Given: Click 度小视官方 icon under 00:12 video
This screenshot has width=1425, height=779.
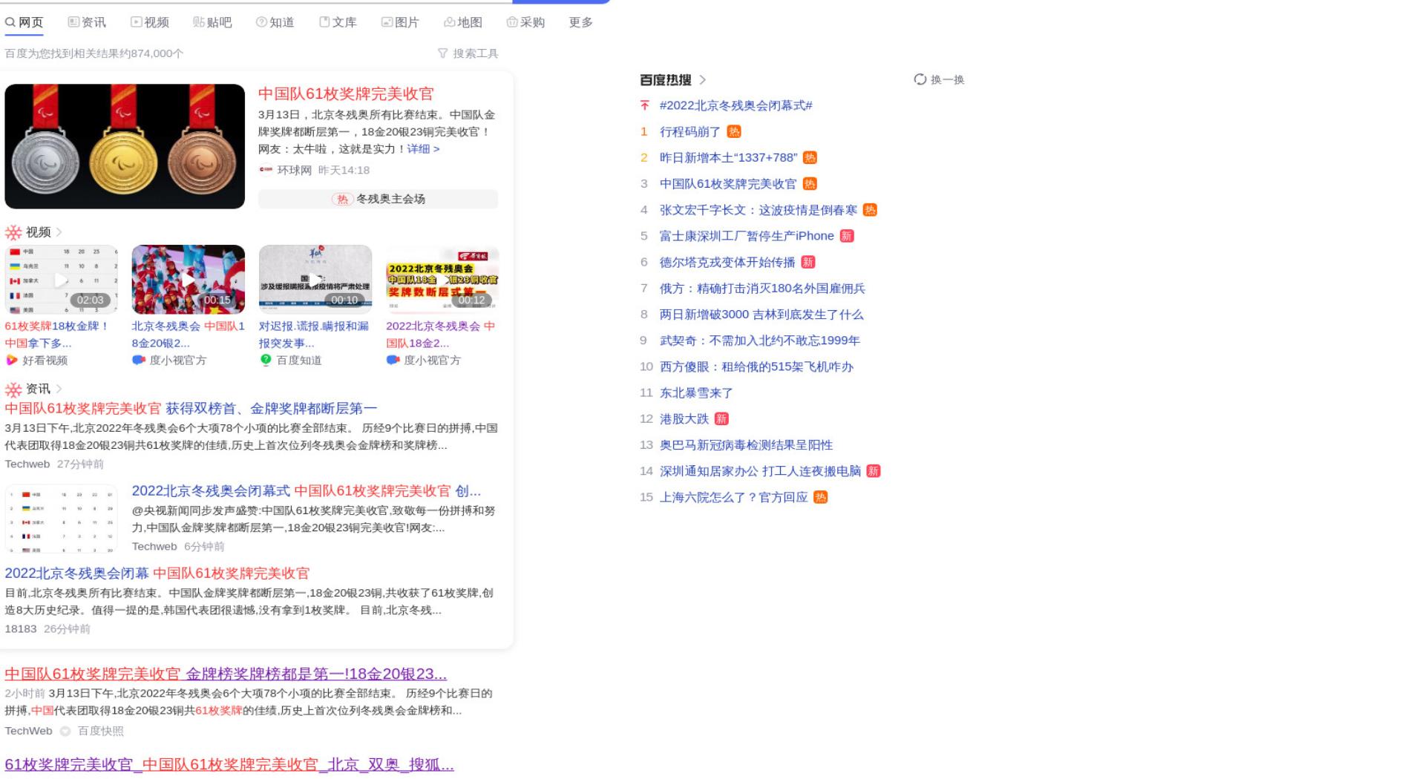Looking at the screenshot, I should click(393, 360).
